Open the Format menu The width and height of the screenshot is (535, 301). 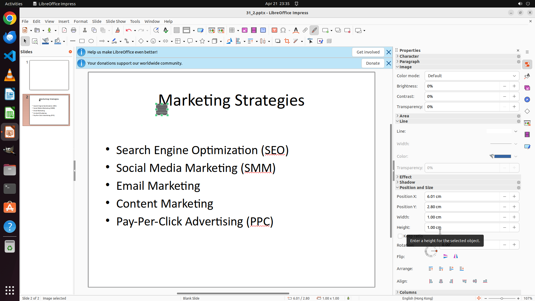pos(81,21)
